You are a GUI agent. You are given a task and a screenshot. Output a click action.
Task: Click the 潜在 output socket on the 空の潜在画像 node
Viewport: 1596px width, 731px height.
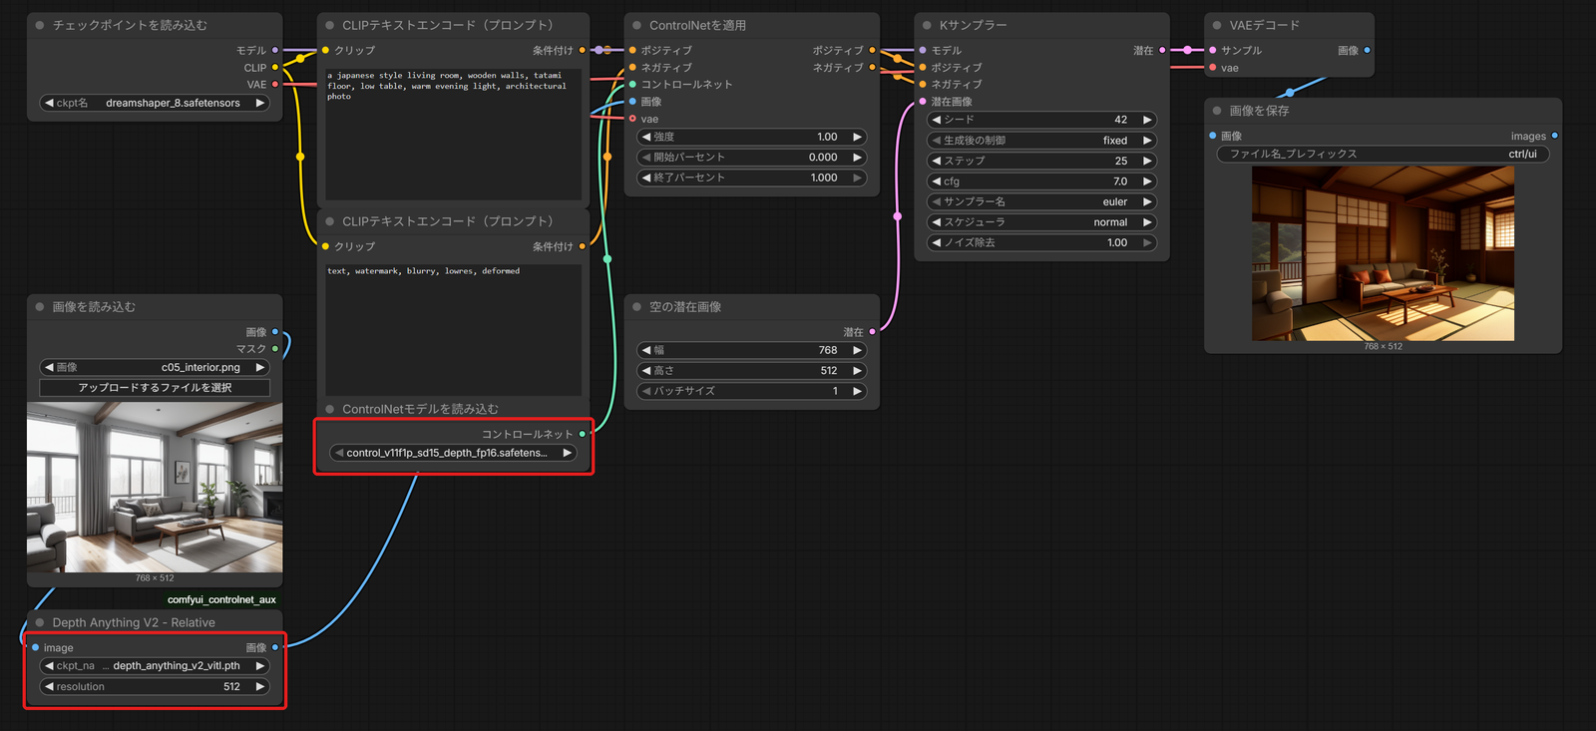(872, 332)
